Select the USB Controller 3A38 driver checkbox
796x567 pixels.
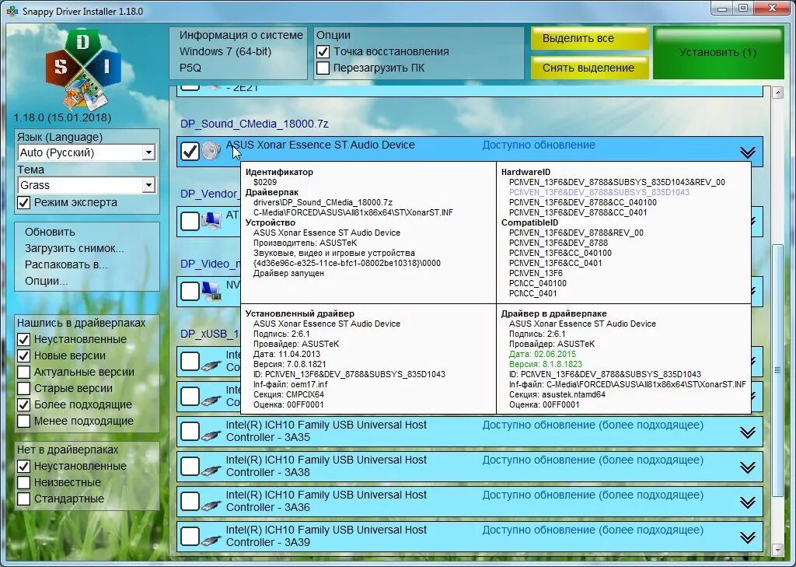click(x=190, y=467)
